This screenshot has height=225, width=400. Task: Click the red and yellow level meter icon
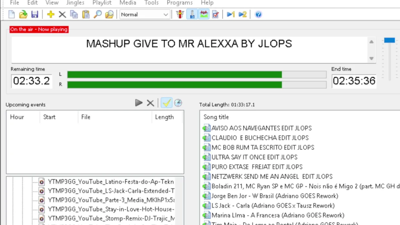(180, 14)
